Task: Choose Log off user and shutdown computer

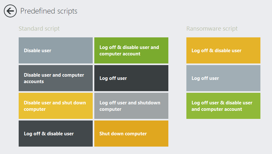Action: coord(131,106)
